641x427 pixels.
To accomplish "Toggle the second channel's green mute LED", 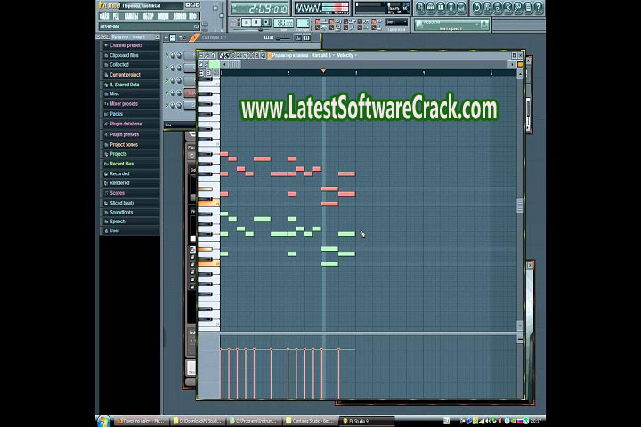I will point(166,68).
